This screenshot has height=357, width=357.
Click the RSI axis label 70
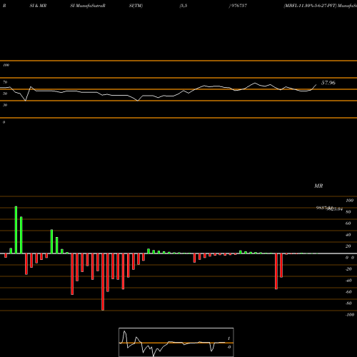tap(5, 82)
